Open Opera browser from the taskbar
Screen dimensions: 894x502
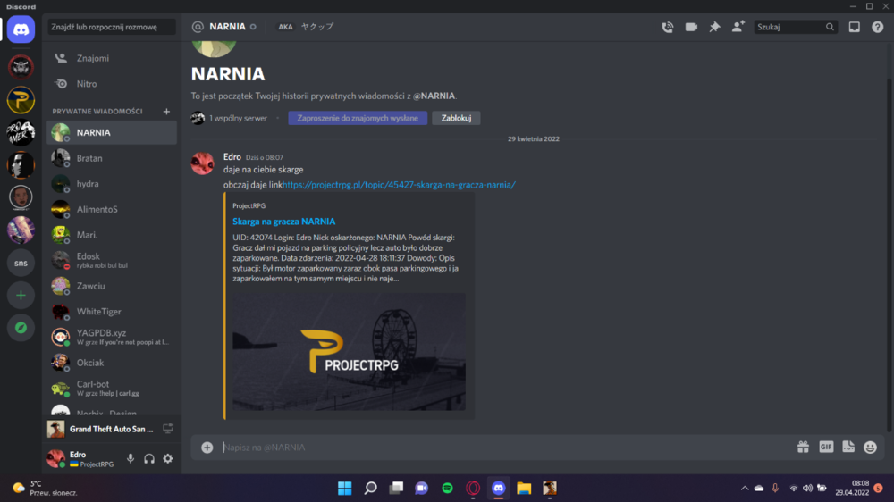coord(473,489)
